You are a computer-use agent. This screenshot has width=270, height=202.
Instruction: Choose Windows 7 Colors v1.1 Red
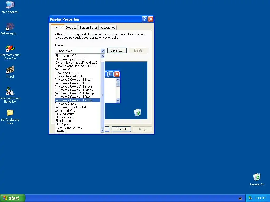click(78, 97)
